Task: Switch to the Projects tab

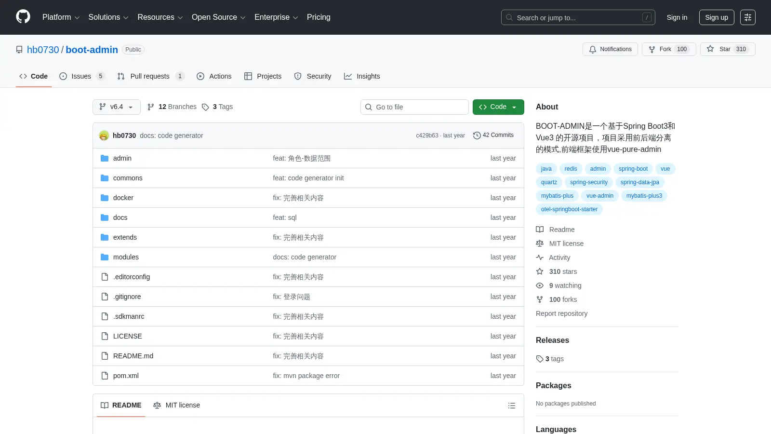Action: (x=263, y=76)
